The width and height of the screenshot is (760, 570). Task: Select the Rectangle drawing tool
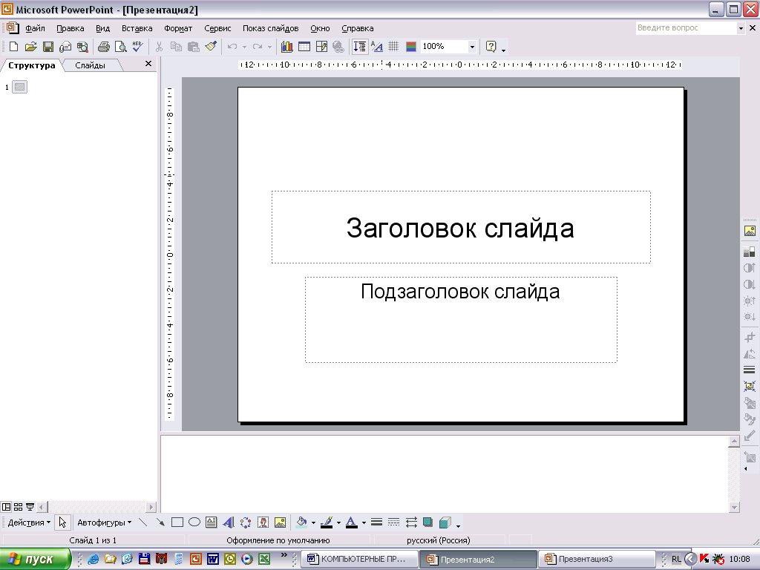coord(177,522)
